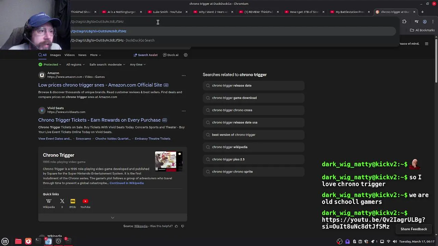Screen dimensions: 438x246
Task: Switch to the OBS Studio taskbar icon
Action: point(59,241)
